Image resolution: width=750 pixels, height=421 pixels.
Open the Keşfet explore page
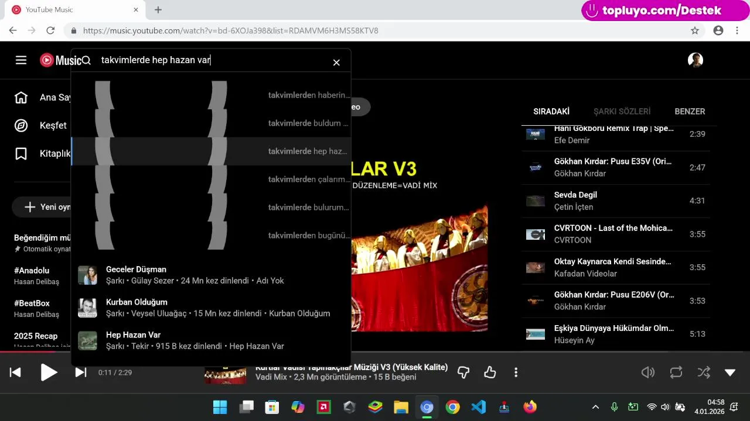tap(40, 126)
